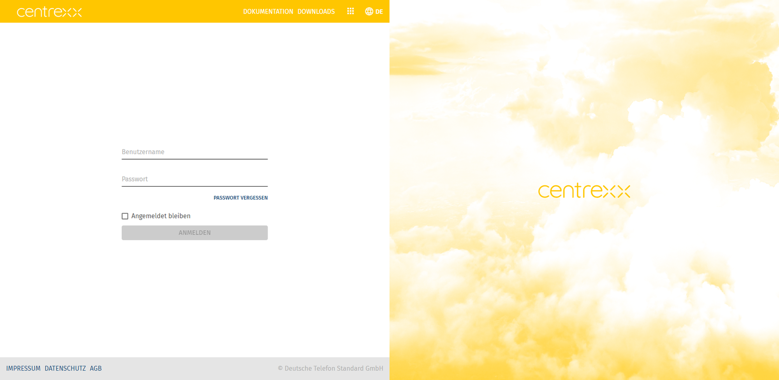This screenshot has height=380, width=779.
Task: Click the Deutsche Telefon Standard GmbH copyright text
Action: click(330, 368)
